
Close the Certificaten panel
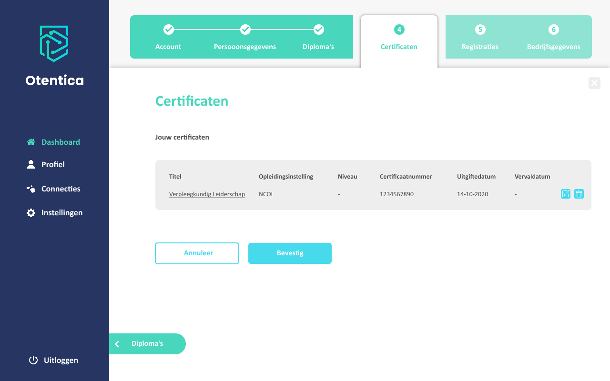click(594, 83)
